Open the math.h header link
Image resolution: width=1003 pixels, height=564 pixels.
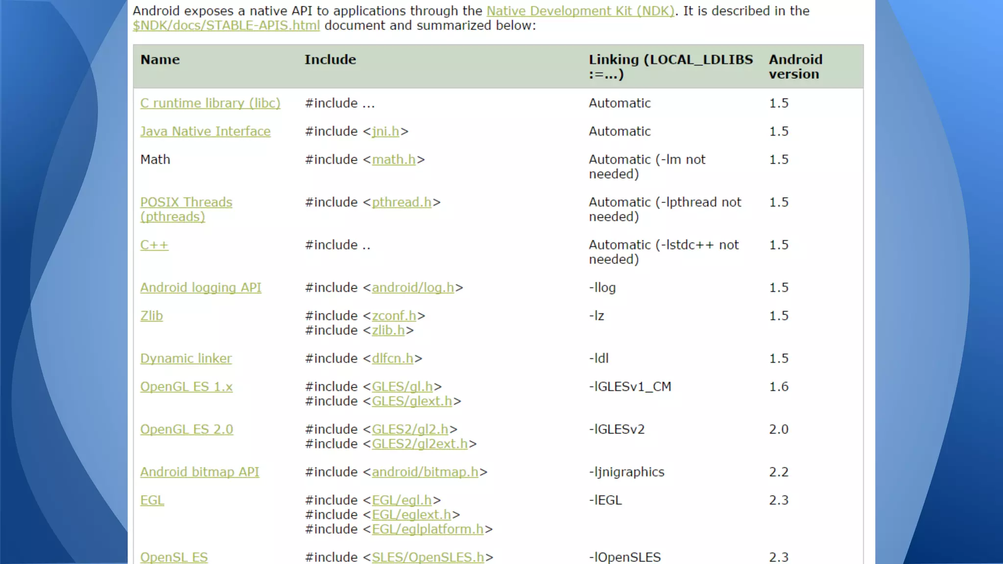pos(394,160)
